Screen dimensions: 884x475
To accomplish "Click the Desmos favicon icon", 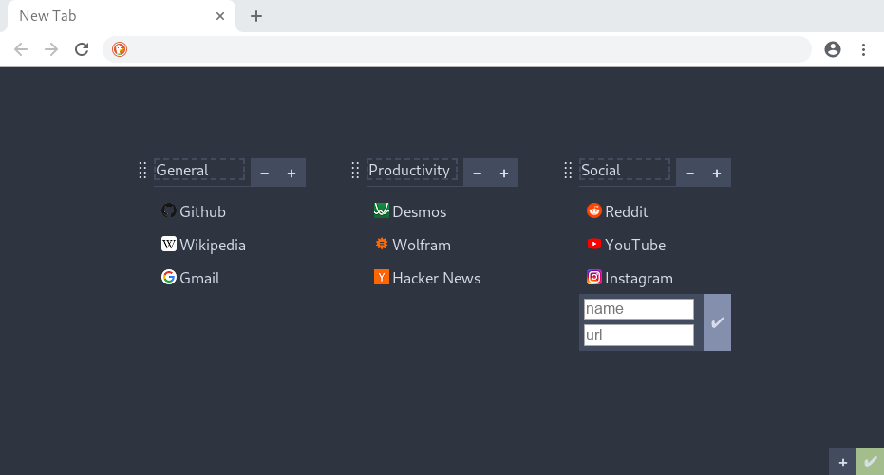I will click(382, 210).
